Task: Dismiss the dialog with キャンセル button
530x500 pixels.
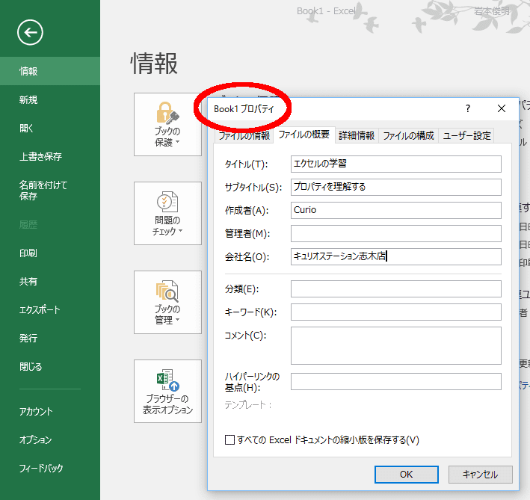Action: point(481,475)
